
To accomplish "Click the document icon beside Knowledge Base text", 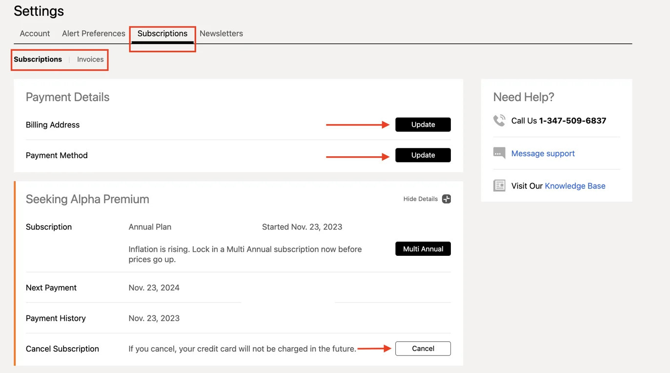I will click(x=499, y=186).
